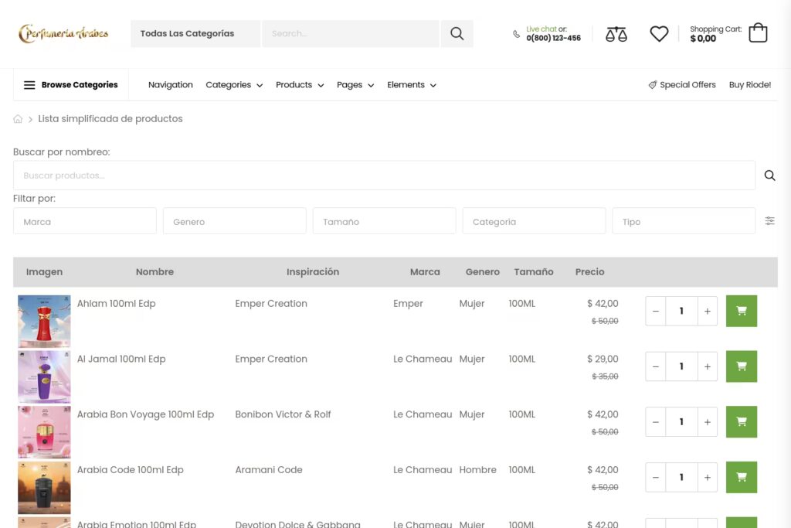Click the Special Offers tag icon
The height and width of the screenshot is (528, 791).
pyautogui.click(x=652, y=85)
